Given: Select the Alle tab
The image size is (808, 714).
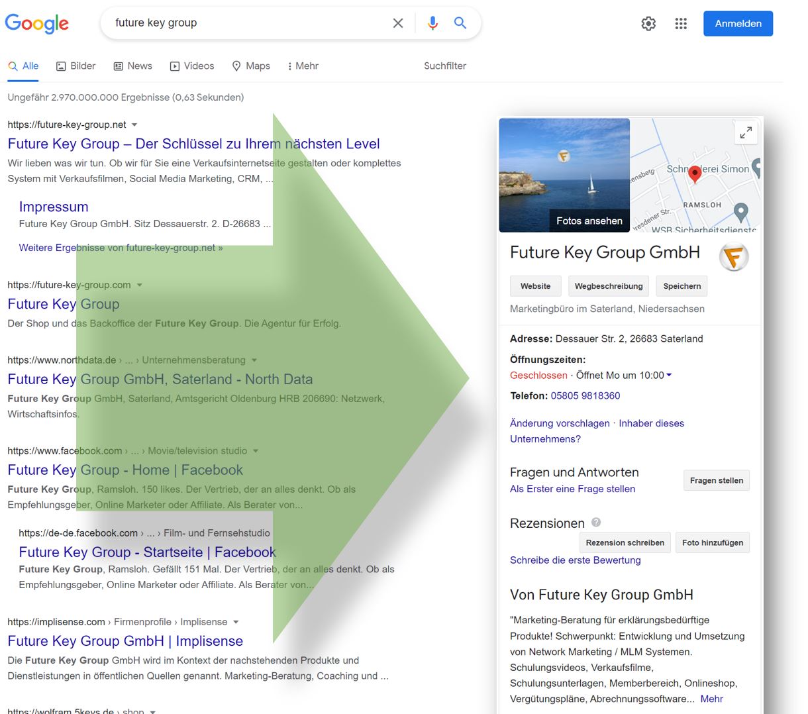Looking at the screenshot, I should 23,66.
